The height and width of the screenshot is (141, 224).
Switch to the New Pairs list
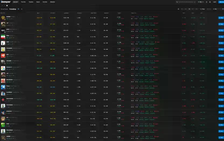coord(4,9)
